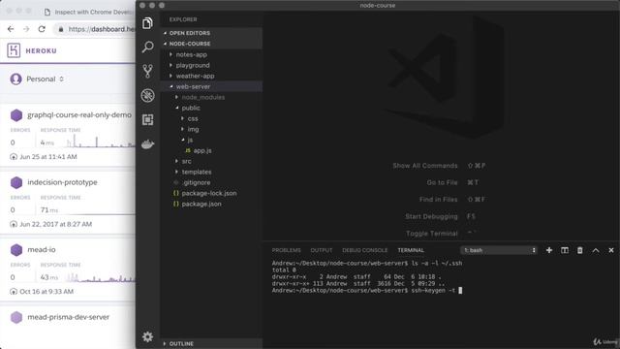Viewport: 620px width, 349px height.
Task: Split the terminal pane
Action: point(564,250)
